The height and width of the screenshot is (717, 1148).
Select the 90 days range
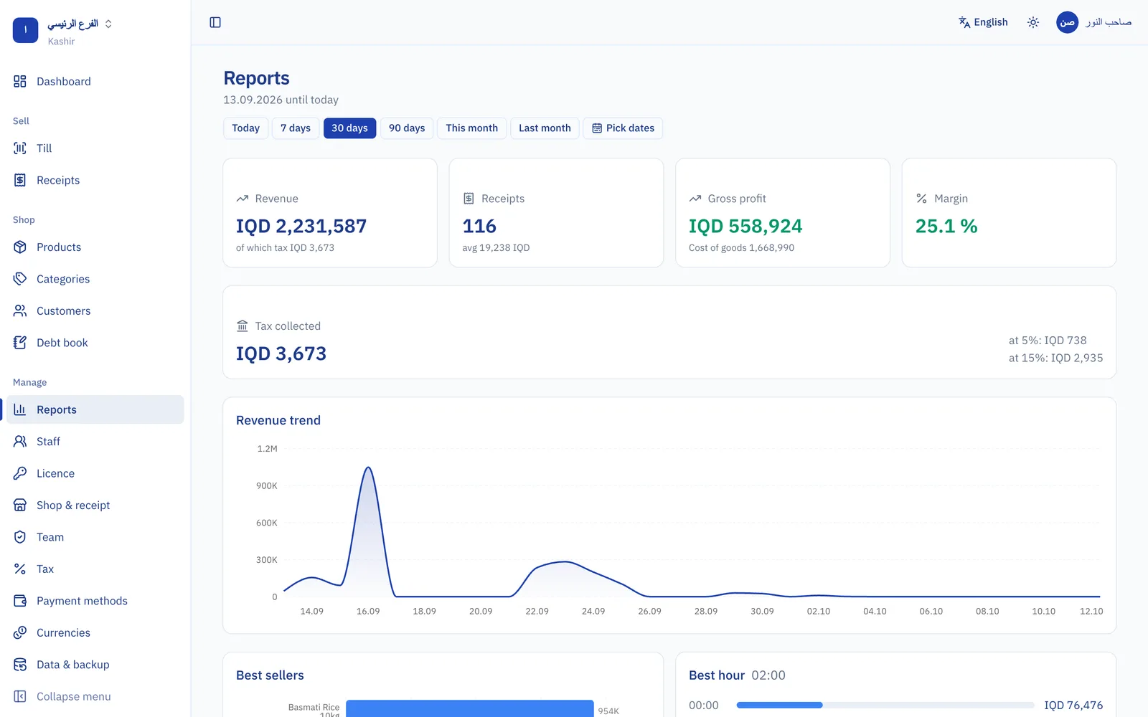click(407, 128)
